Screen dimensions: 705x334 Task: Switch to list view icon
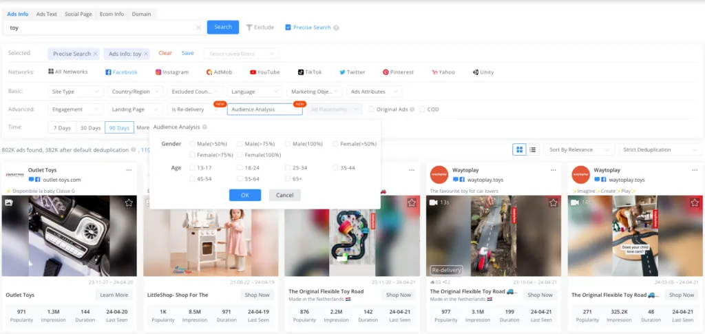pos(532,149)
